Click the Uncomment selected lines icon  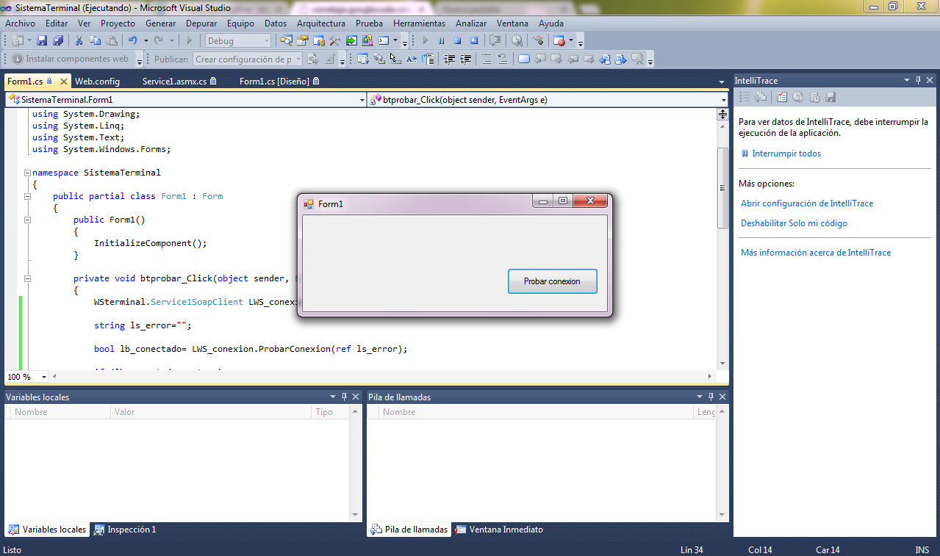coord(502,59)
